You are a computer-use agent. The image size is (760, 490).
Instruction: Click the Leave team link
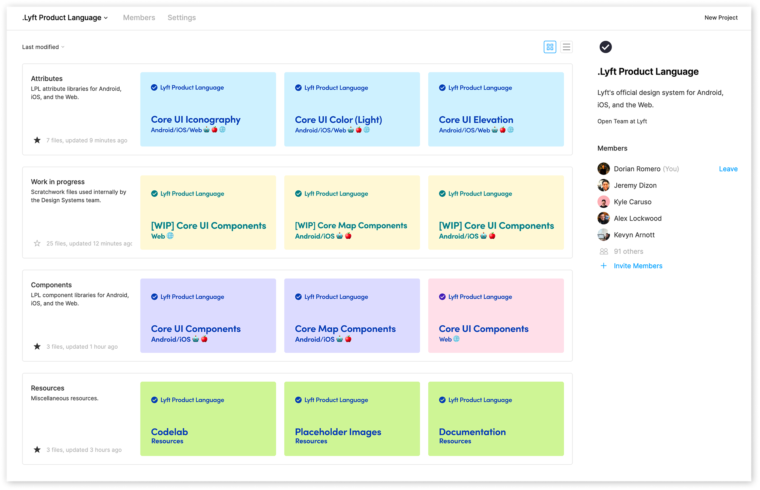tap(728, 169)
